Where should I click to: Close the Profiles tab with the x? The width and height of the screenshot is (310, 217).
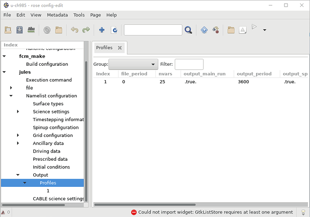coord(120,48)
